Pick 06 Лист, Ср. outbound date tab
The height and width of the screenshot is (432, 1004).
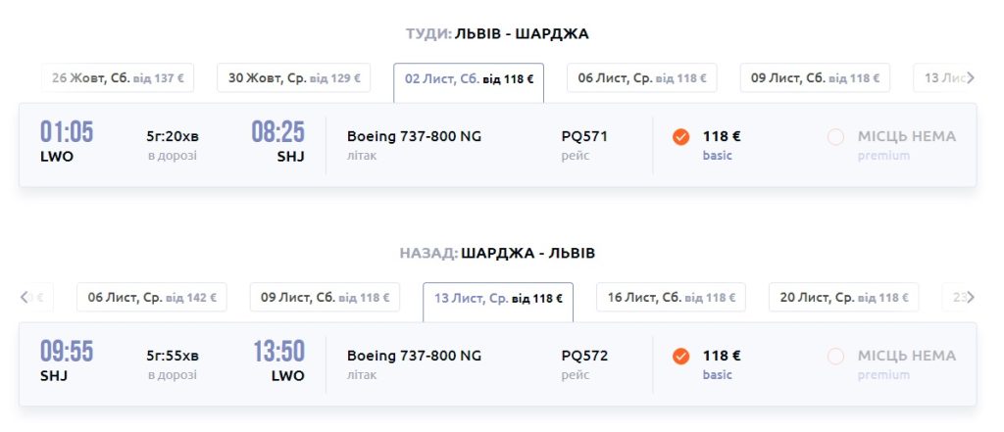coord(642,78)
